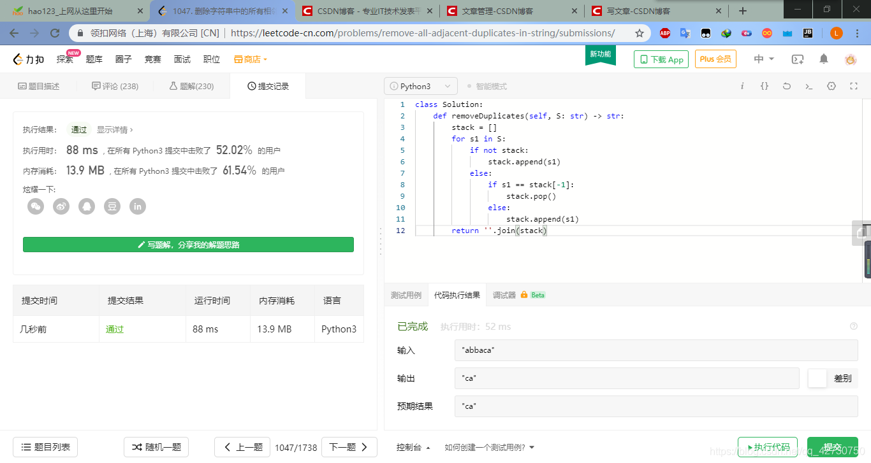Click the JetBrains JB extension icon
The width and height of the screenshot is (871, 463).
(x=808, y=33)
